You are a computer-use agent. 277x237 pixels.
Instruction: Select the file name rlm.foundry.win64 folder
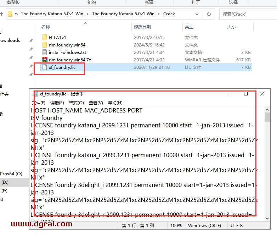click(x=67, y=45)
